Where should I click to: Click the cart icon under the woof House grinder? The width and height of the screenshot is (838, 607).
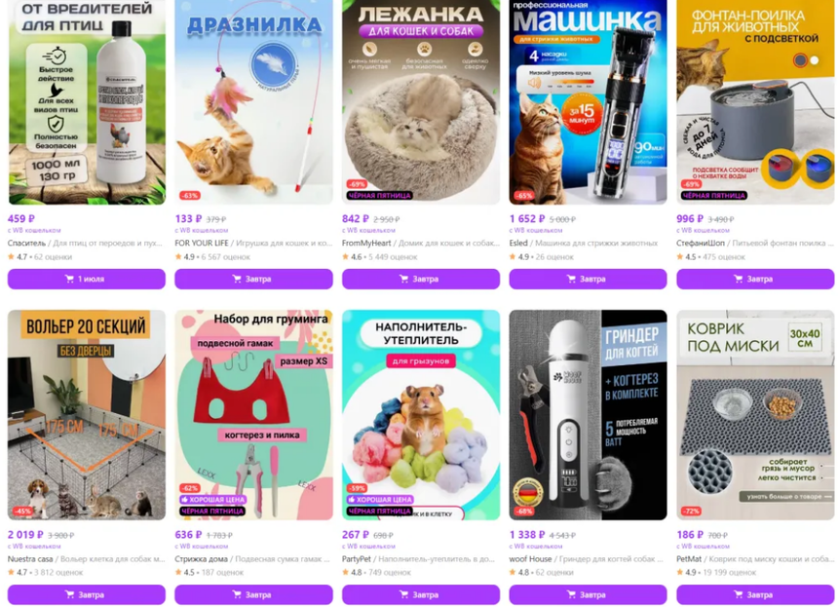click(571, 594)
